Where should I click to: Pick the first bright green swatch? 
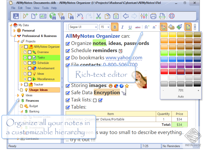(164, 53)
